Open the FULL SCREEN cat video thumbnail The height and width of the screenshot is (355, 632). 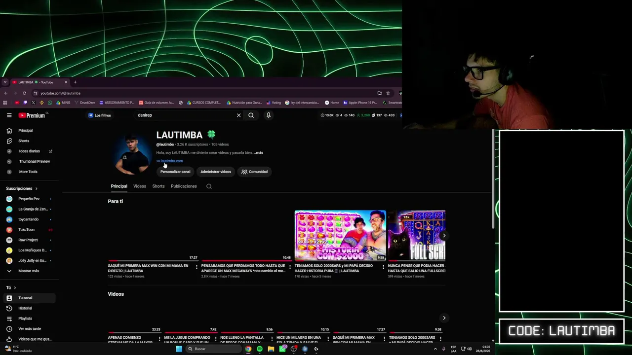click(417, 236)
